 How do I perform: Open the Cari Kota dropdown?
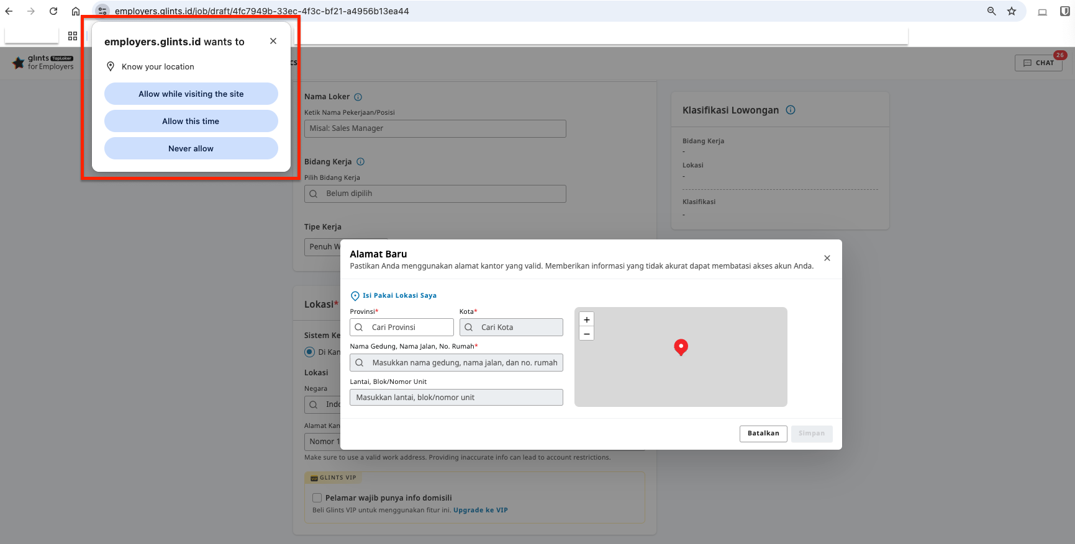pos(511,327)
